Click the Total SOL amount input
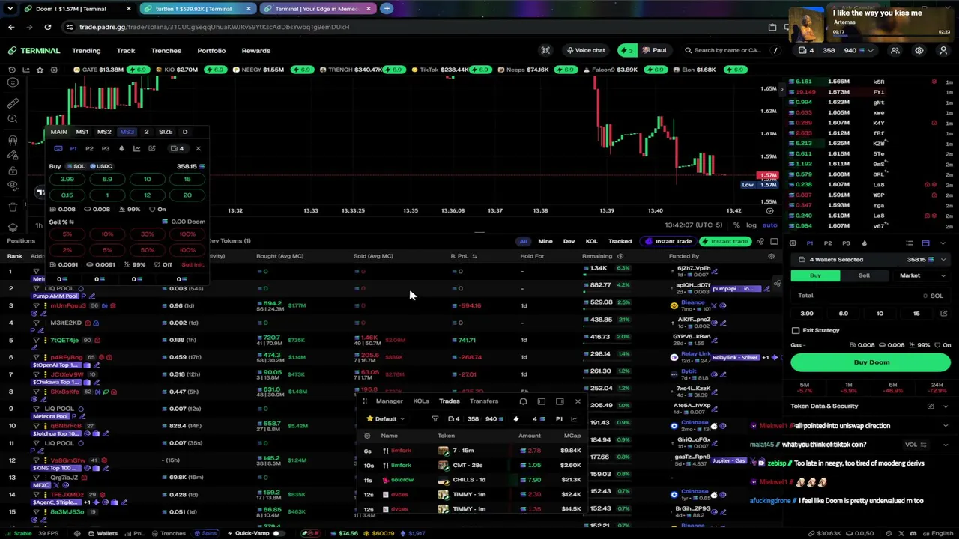This screenshot has height=539, width=959. [x=871, y=296]
